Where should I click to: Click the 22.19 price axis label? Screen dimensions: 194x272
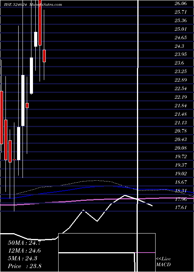point(181,97)
